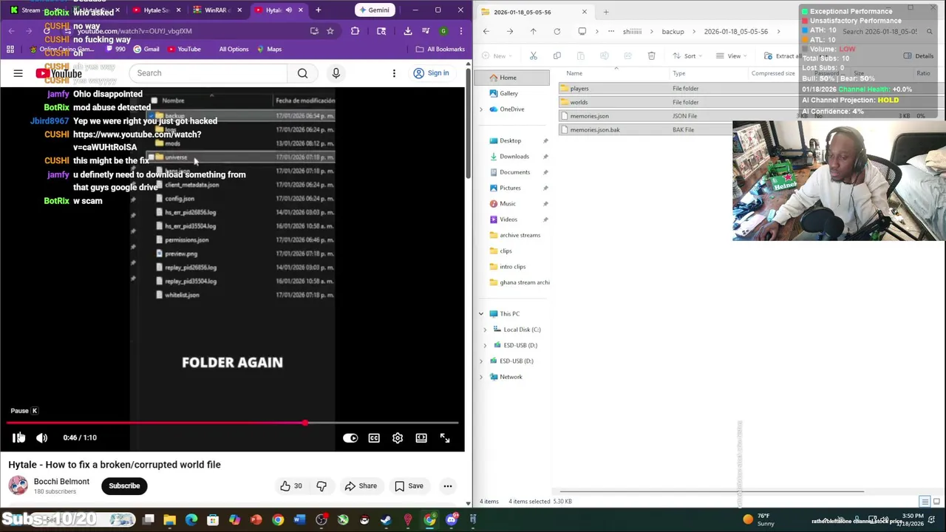
Task: Click Cut scissors icon in Explorer
Action: pyautogui.click(x=533, y=56)
